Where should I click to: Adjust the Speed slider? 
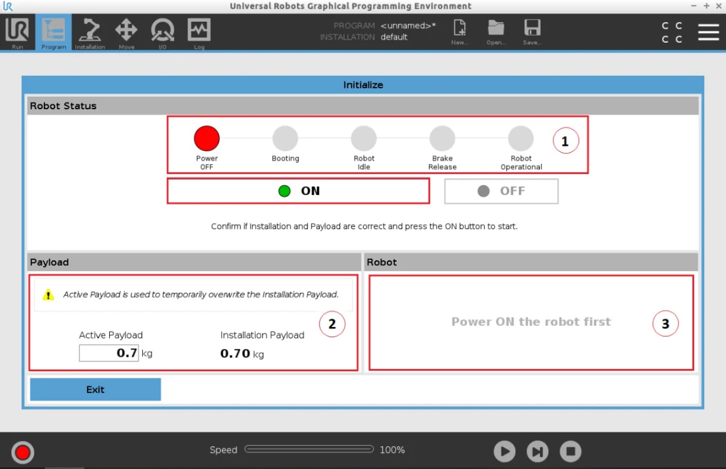click(x=309, y=449)
